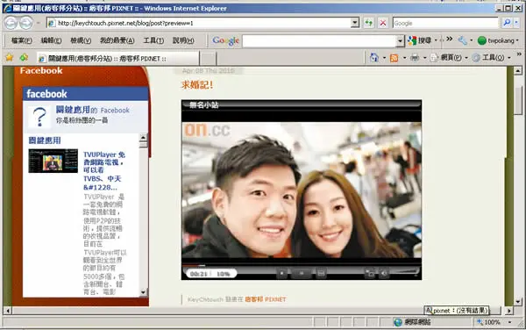The image size is (526, 330).
Task: Open a new blank tab
Action: point(208,59)
